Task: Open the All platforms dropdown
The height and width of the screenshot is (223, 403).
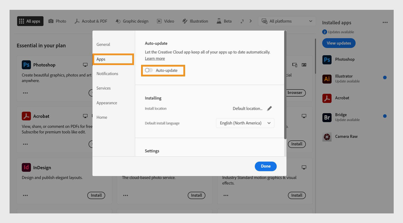Action: click(x=287, y=21)
